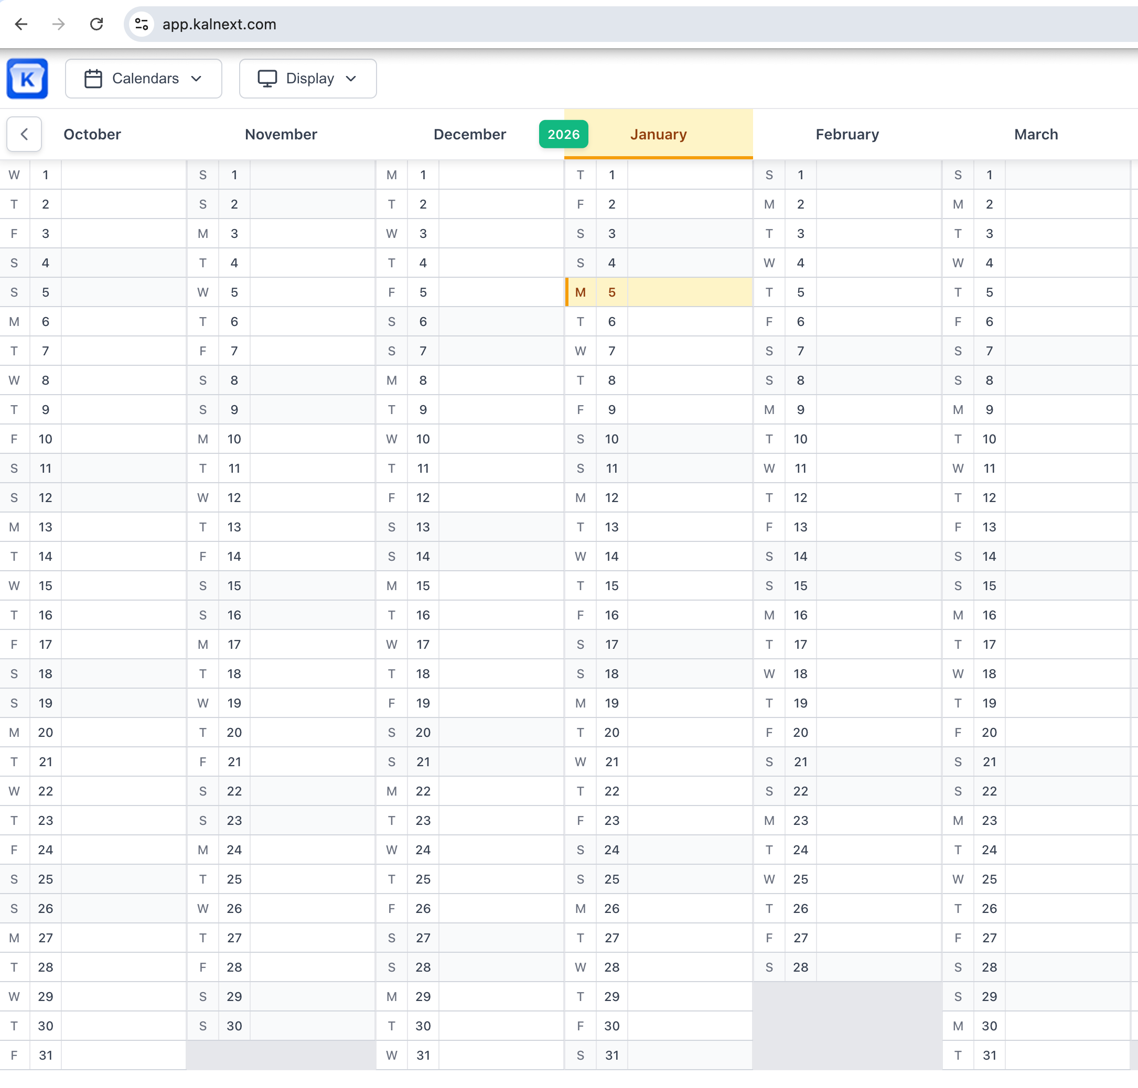Image resolution: width=1138 pixels, height=1088 pixels.
Task: Select December 31 day row
Action: point(469,1055)
